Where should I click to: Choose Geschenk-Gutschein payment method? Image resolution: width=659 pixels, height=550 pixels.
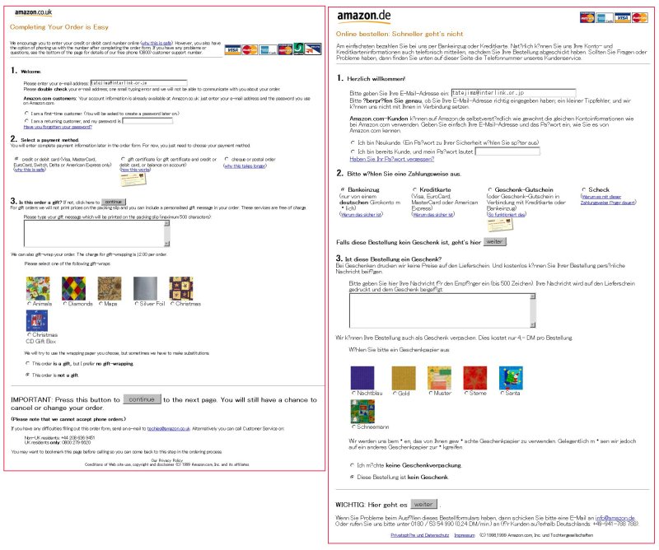coord(490,189)
